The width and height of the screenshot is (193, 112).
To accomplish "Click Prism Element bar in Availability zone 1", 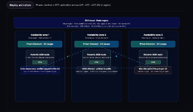I will (40, 44).
